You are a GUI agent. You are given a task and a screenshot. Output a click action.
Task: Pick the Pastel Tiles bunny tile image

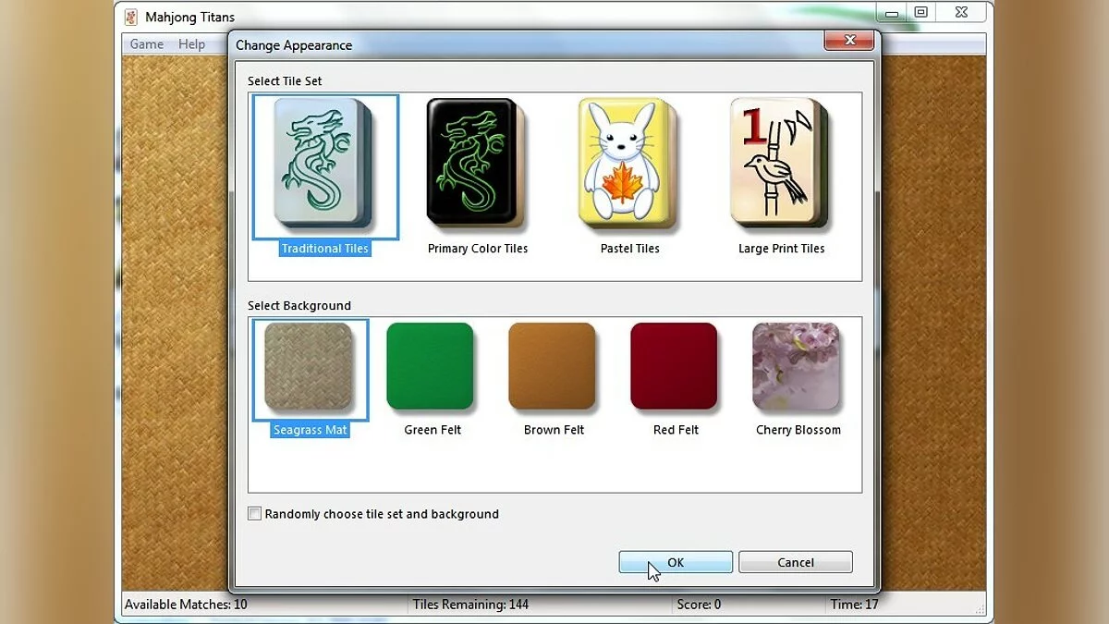(x=628, y=165)
